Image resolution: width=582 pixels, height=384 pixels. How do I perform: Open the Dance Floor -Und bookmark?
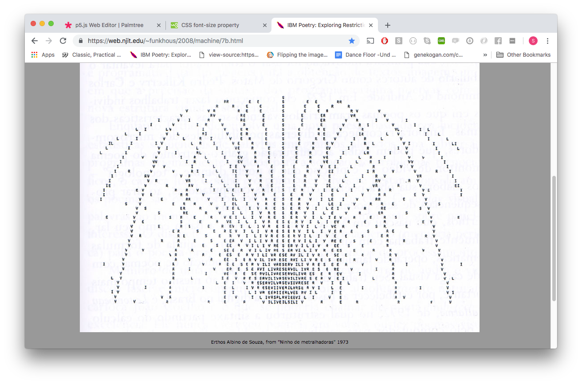click(x=366, y=55)
